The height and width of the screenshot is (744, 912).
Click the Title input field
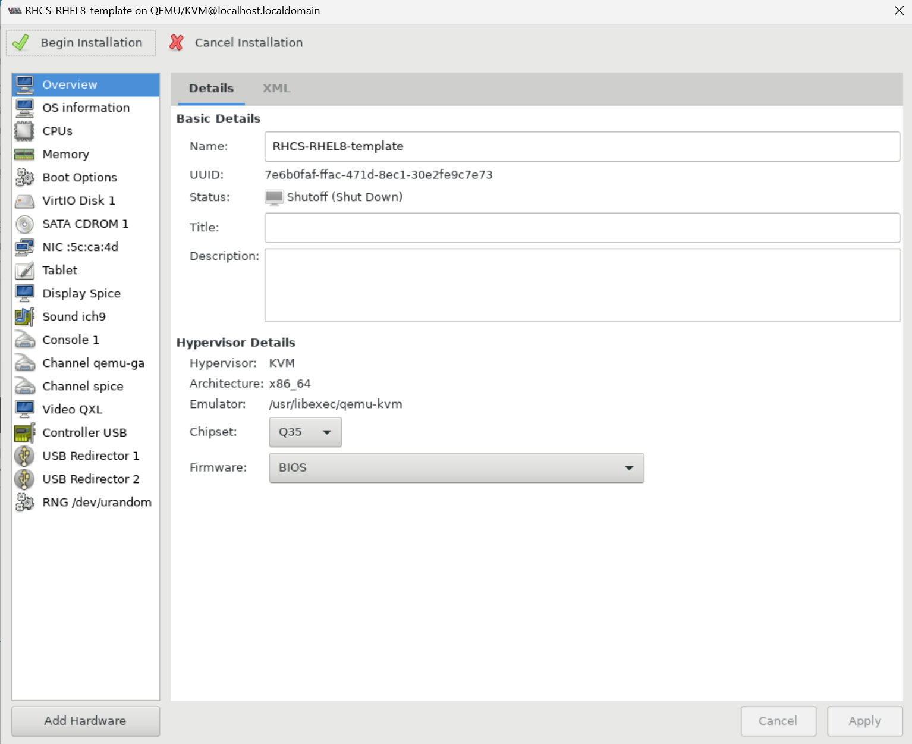point(582,228)
